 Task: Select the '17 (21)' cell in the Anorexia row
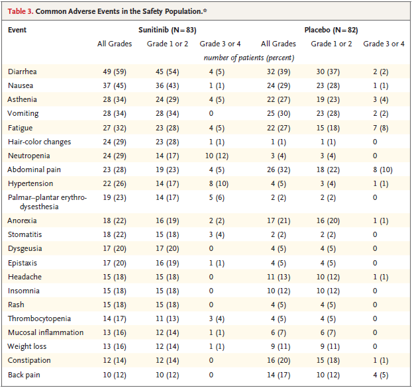pos(278,220)
